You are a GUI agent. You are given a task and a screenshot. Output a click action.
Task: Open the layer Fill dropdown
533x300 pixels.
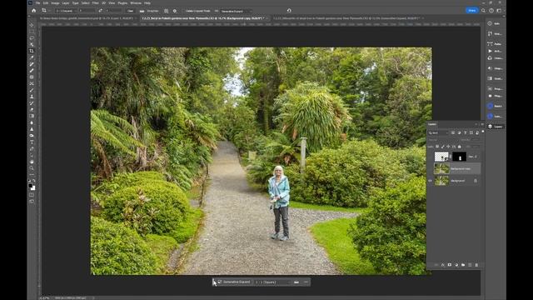click(x=476, y=147)
